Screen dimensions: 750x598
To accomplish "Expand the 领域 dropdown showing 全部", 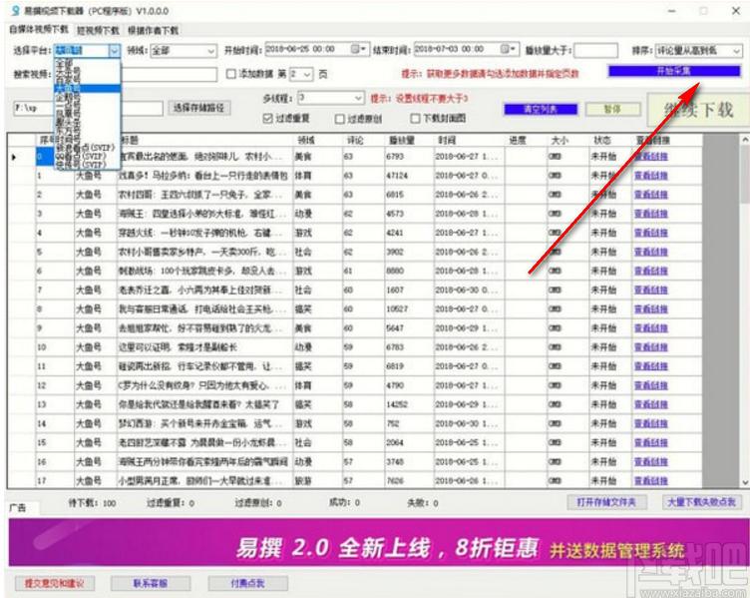I will (x=210, y=50).
